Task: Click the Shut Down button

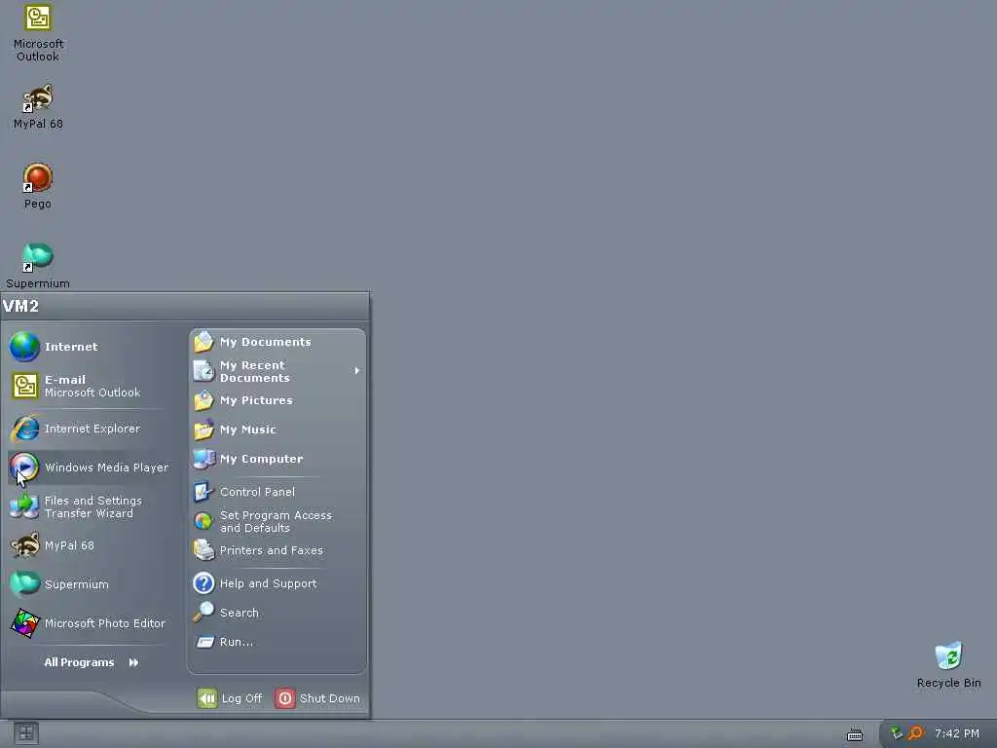Action: (318, 698)
